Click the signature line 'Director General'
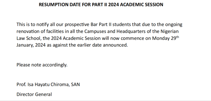 34,94
